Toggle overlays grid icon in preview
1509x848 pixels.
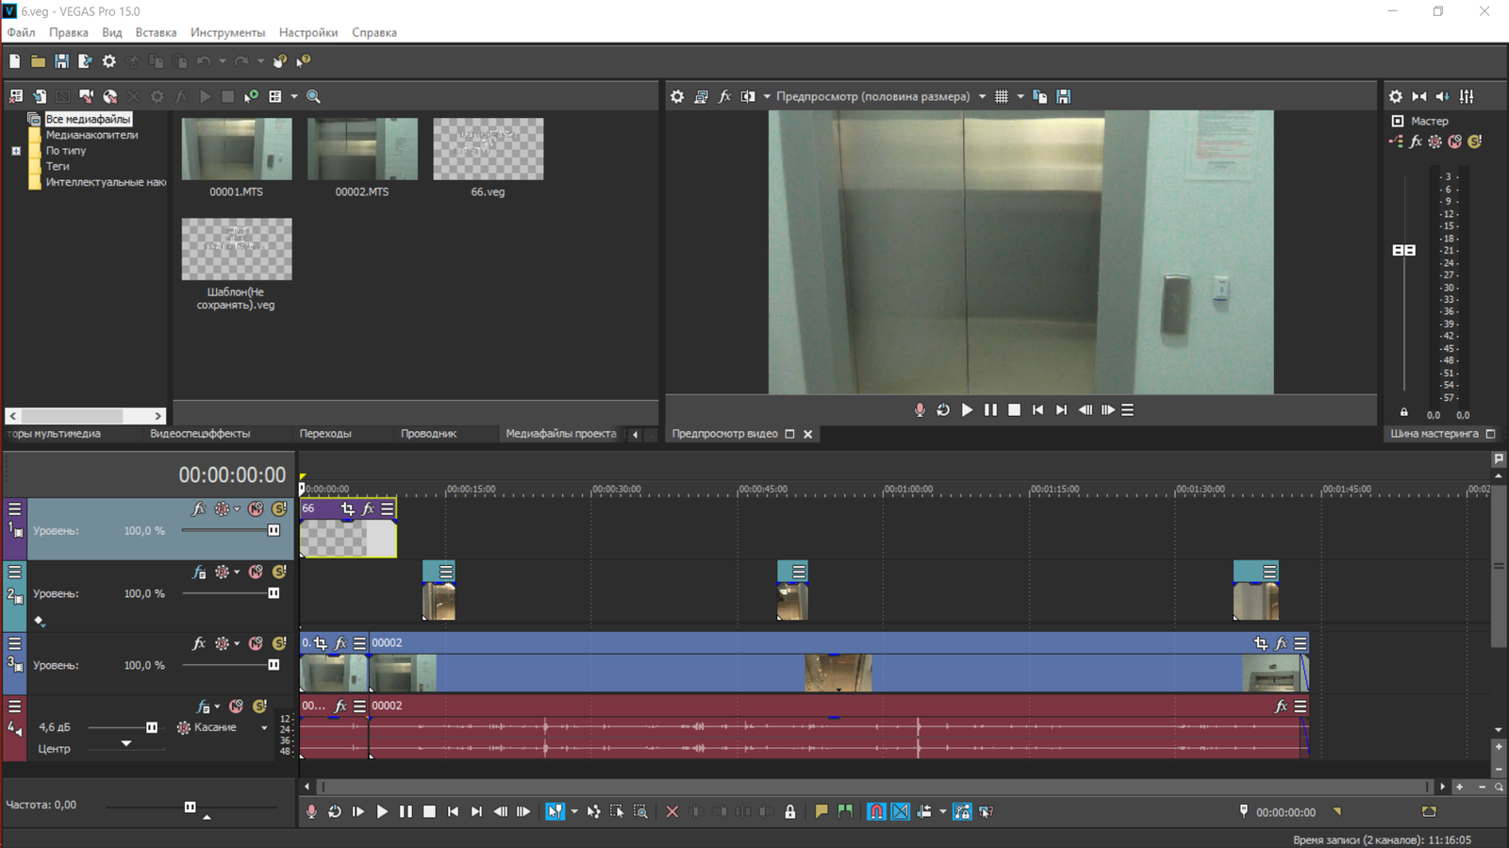click(1002, 96)
